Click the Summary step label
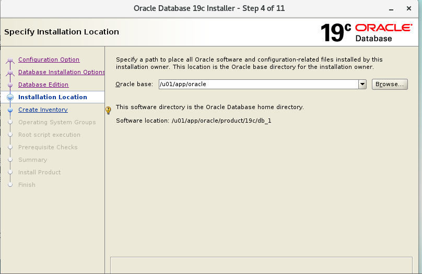Screen dimensions: 422x274 point(32,160)
